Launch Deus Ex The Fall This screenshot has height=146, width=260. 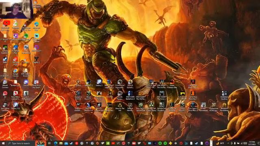tap(120, 107)
